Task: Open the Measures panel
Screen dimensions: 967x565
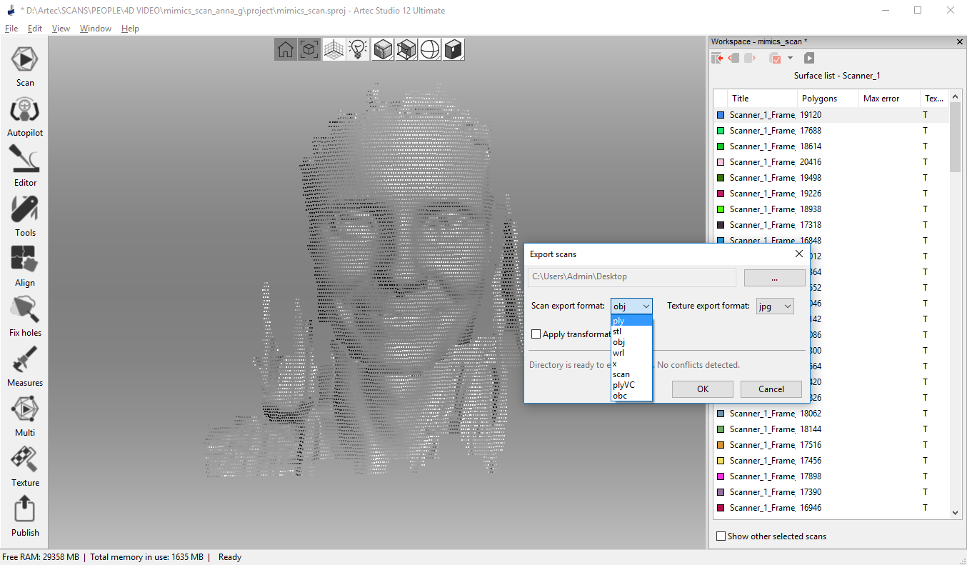Action: (x=25, y=366)
